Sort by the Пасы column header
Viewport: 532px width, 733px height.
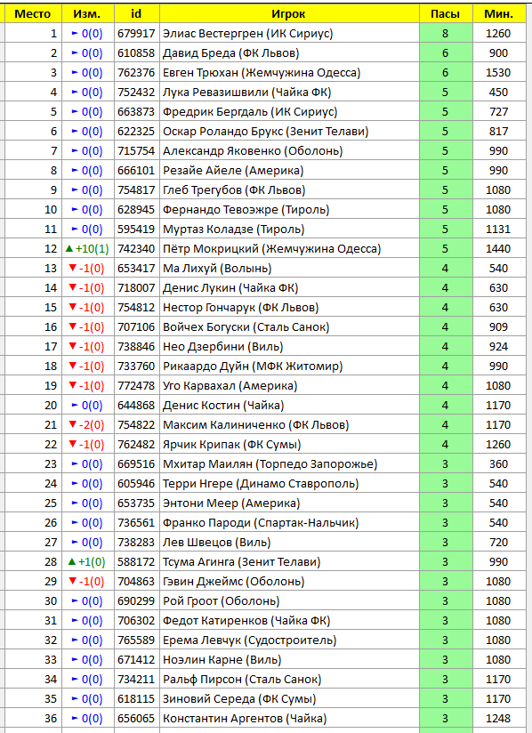[x=446, y=13]
